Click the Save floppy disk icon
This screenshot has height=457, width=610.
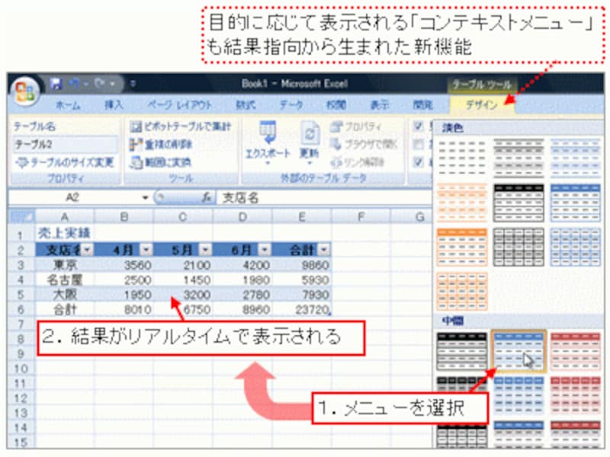(56, 84)
